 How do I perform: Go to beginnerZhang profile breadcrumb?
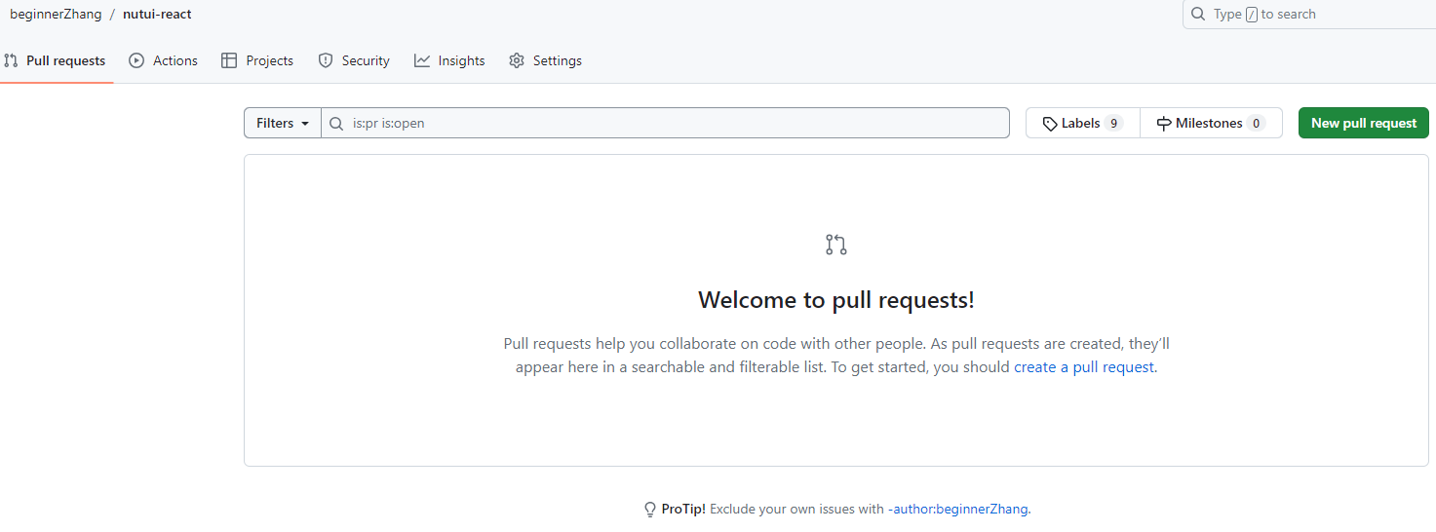[56, 14]
